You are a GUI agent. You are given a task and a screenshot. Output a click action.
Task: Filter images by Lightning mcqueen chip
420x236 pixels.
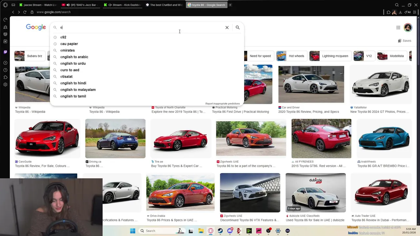[330, 56]
